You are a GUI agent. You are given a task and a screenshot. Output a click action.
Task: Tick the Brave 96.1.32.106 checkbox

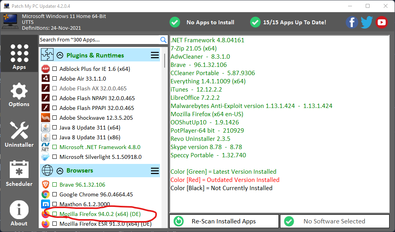pyautogui.click(x=55, y=185)
